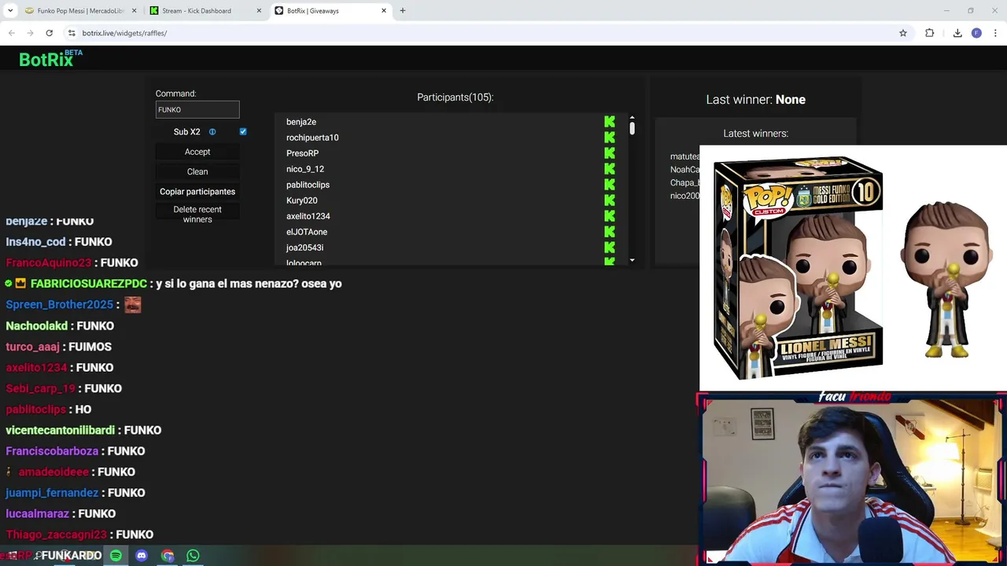Image resolution: width=1007 pixels, height=566 pixels.
Task: Click participant PresoRP in the list
Action: [302, 153]
